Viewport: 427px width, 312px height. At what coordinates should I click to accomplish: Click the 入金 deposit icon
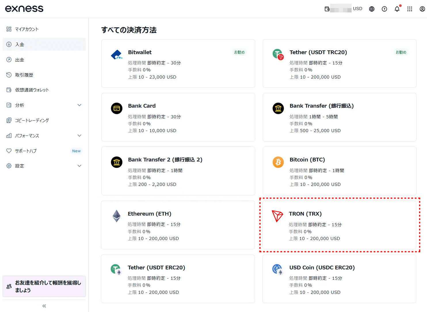9,44
